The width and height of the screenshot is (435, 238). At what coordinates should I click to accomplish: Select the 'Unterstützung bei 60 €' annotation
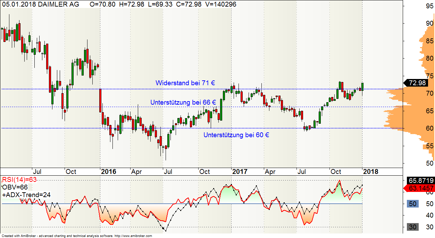click(x=236, y=135)
